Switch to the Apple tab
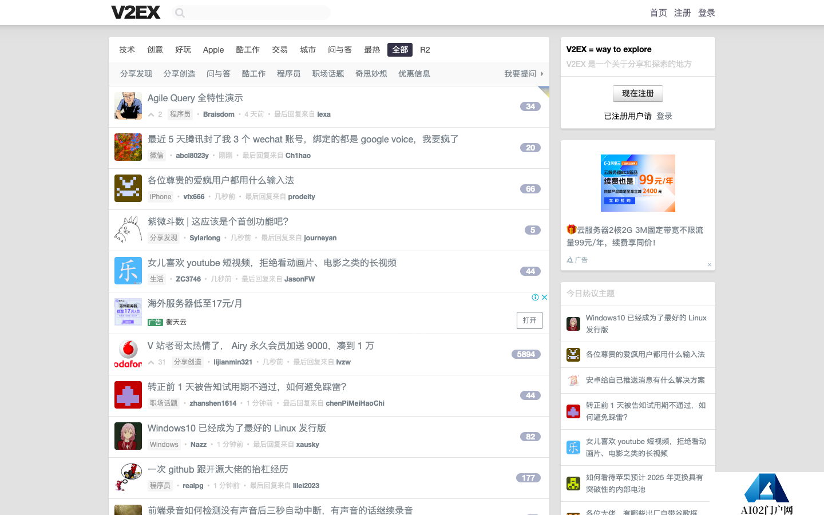This screenshot has height=515, width=824. click(213, 50)
